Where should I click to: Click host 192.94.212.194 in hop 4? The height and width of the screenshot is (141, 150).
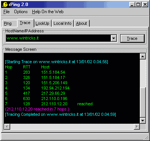tap(55, 88)
